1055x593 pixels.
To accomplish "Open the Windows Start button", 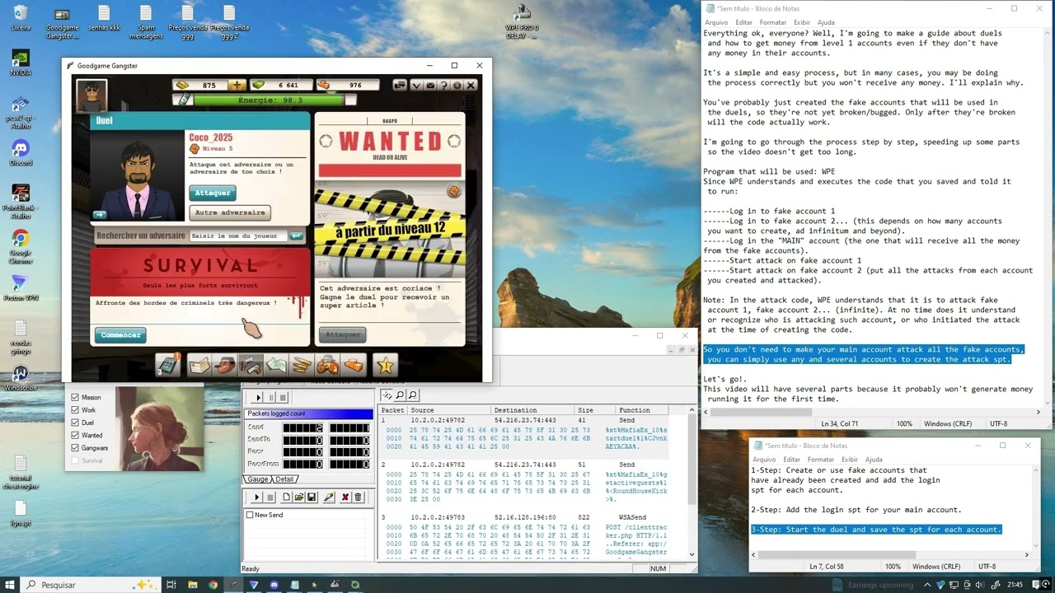I will tap(10, 584).
